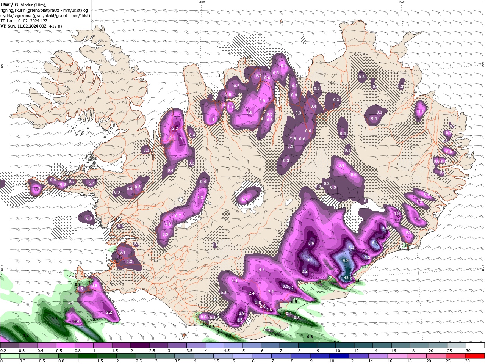
Task: Click the 3.0 value on the map
Action: point(311,243)
